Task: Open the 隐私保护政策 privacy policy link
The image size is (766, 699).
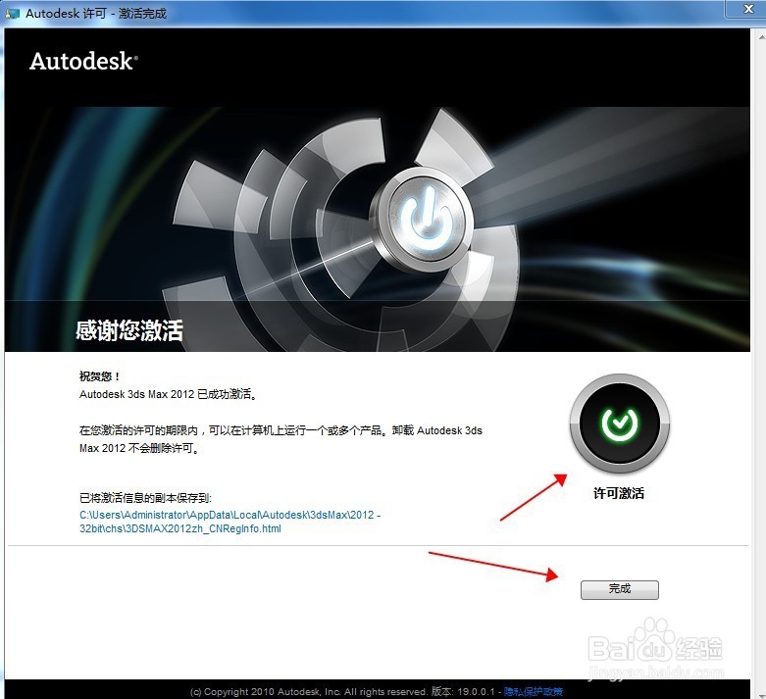Action: (x=534, y=692)
